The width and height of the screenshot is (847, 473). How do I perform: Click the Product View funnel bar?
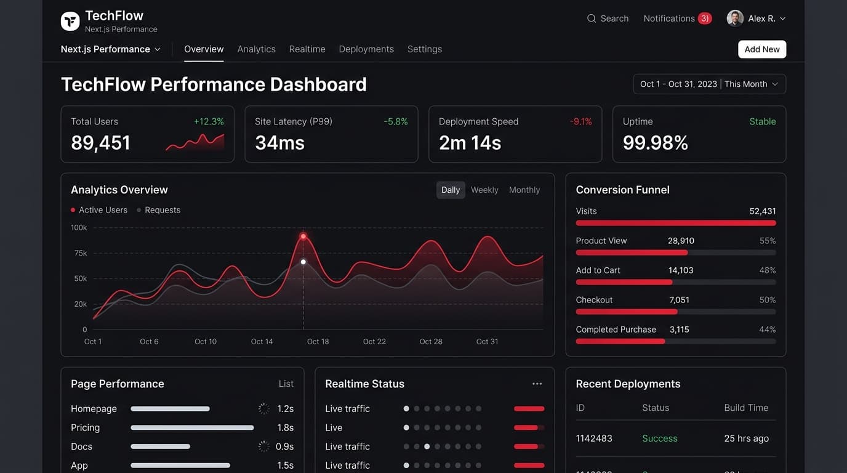click(676, 253)
